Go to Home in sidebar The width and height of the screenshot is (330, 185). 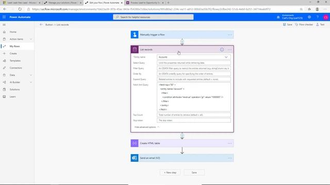point(13,32)
